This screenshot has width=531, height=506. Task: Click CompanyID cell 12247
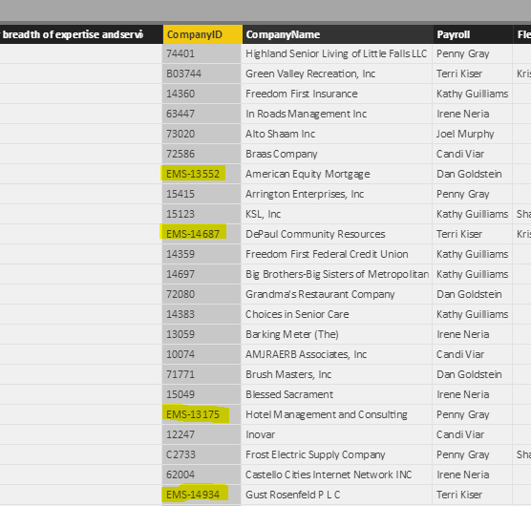tap(202, 434)
